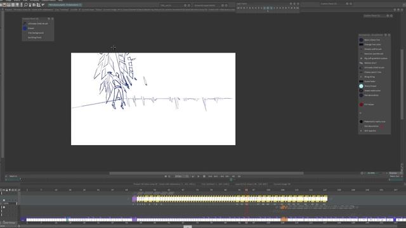Viewport: 406px width, 228px height.
Task: Choose Bling bling brush
Action: click(369, 77)
